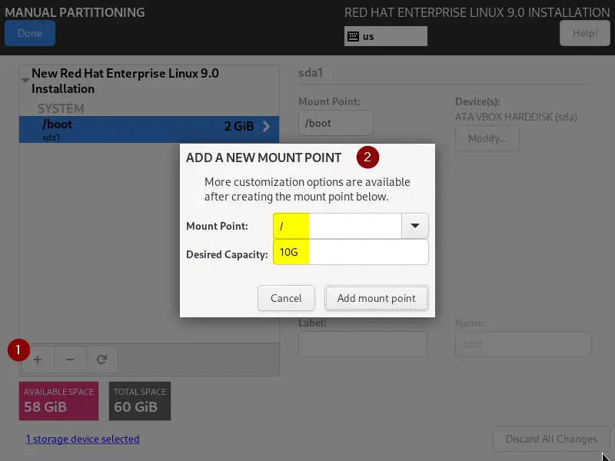Viewport: 615px width, 461px height.
Task: Collapse the New Red Hat Enterprise Linux 9.0 Installation tree
Action: 25,81
